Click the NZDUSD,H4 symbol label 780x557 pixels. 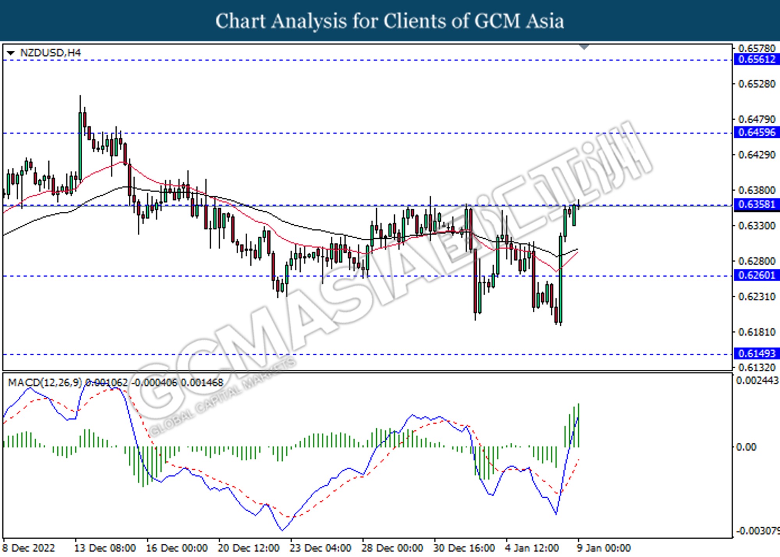[50, 53]
